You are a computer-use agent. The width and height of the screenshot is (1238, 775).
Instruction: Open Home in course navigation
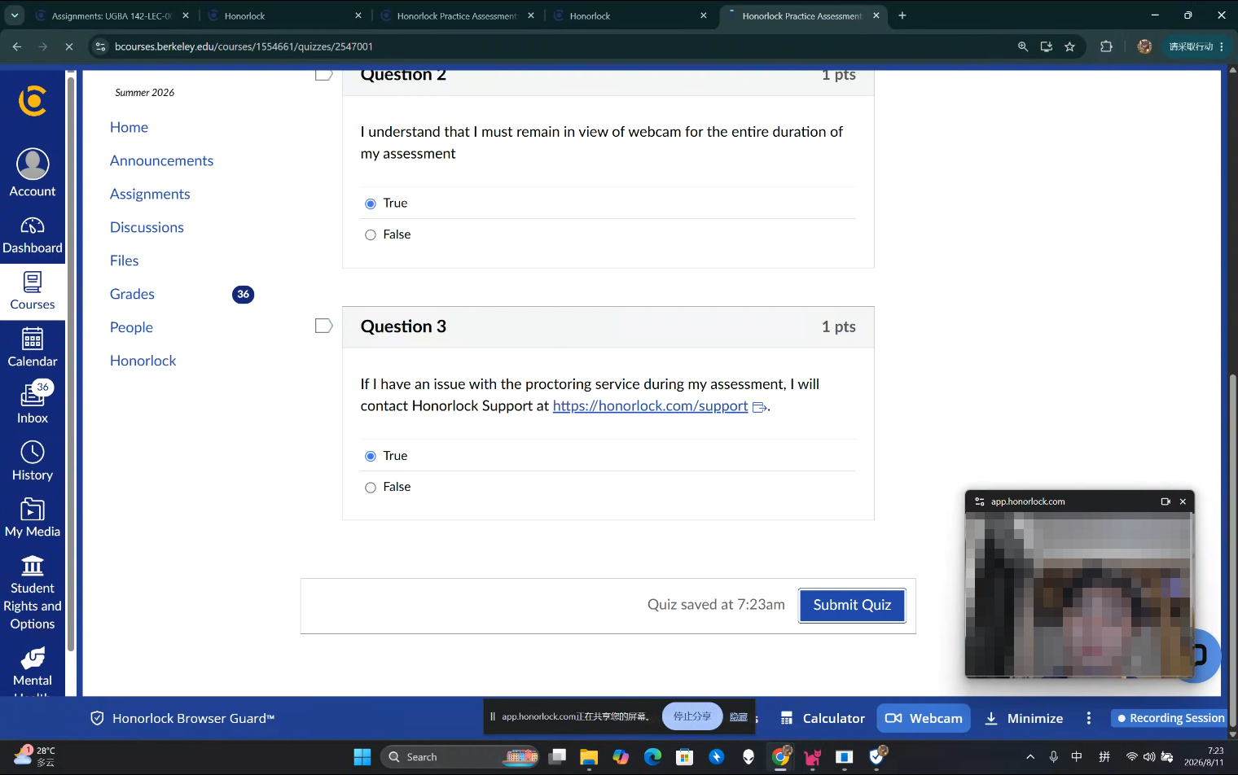point(129,127)
